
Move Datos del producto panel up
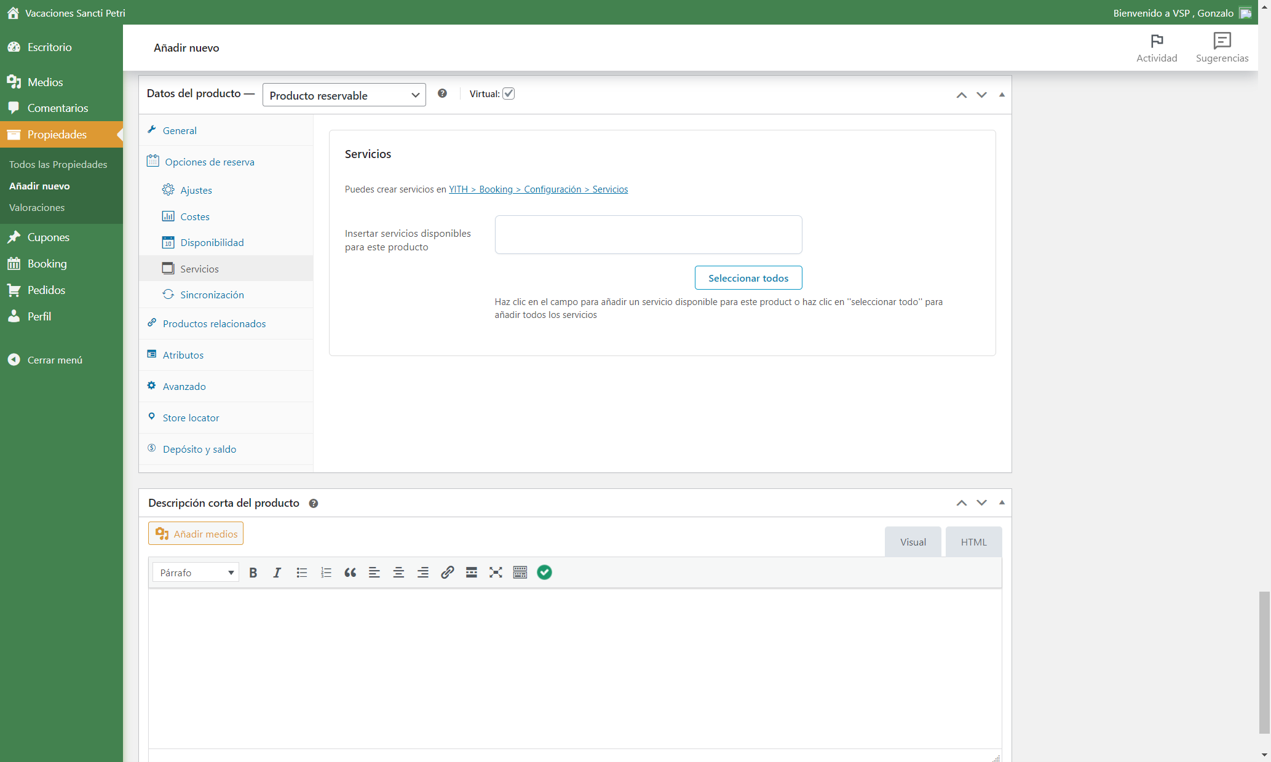coord(962,95)
